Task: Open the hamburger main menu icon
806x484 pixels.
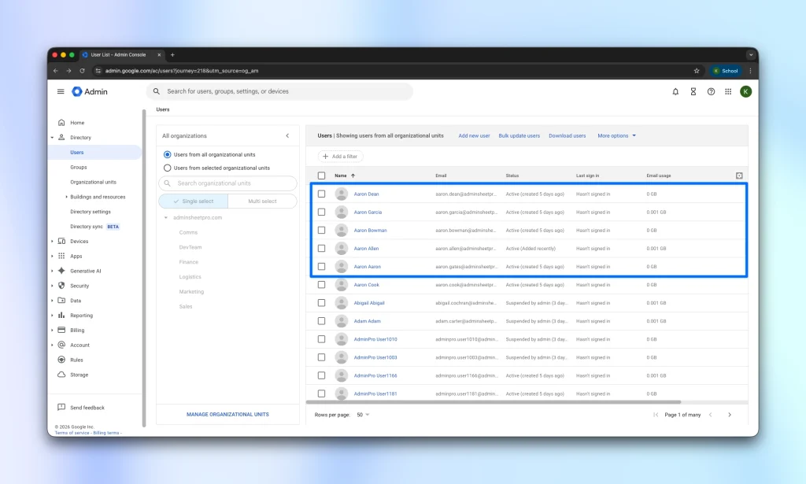Action: [x=61, y=91]
